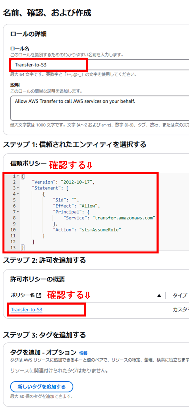The image size is (189, 410).
Task: Click the ステップ 2: 許可を追加する heading
Action: (x=44, y=260)
